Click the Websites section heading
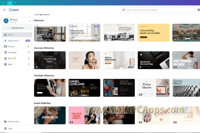Image resolution: width=200 pixels, height=133 pixels. (x=39, y=20)
